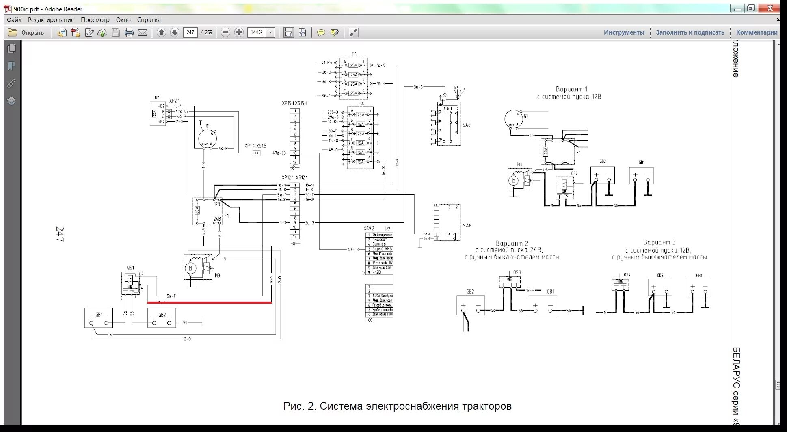This screenshot has width=787, height=432.
Task: Click the Открыть open file button
Action: click(x=26, y=32)
